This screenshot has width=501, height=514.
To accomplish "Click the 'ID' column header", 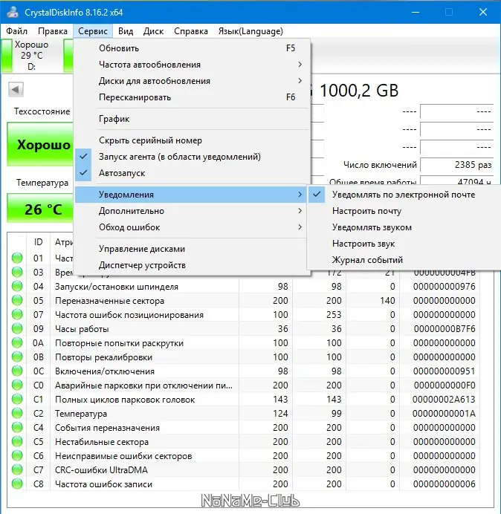I will pos(38,242).
